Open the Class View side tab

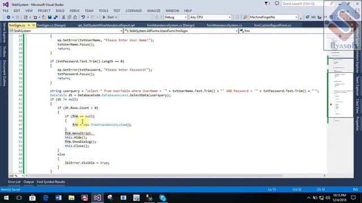click(357, 106)
